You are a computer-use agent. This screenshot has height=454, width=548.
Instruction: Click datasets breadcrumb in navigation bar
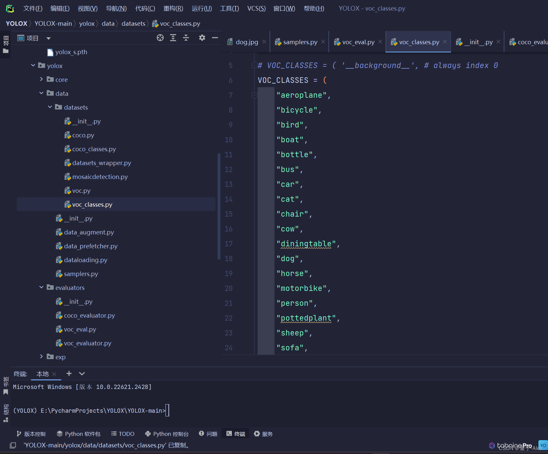(x=133, y=23)
